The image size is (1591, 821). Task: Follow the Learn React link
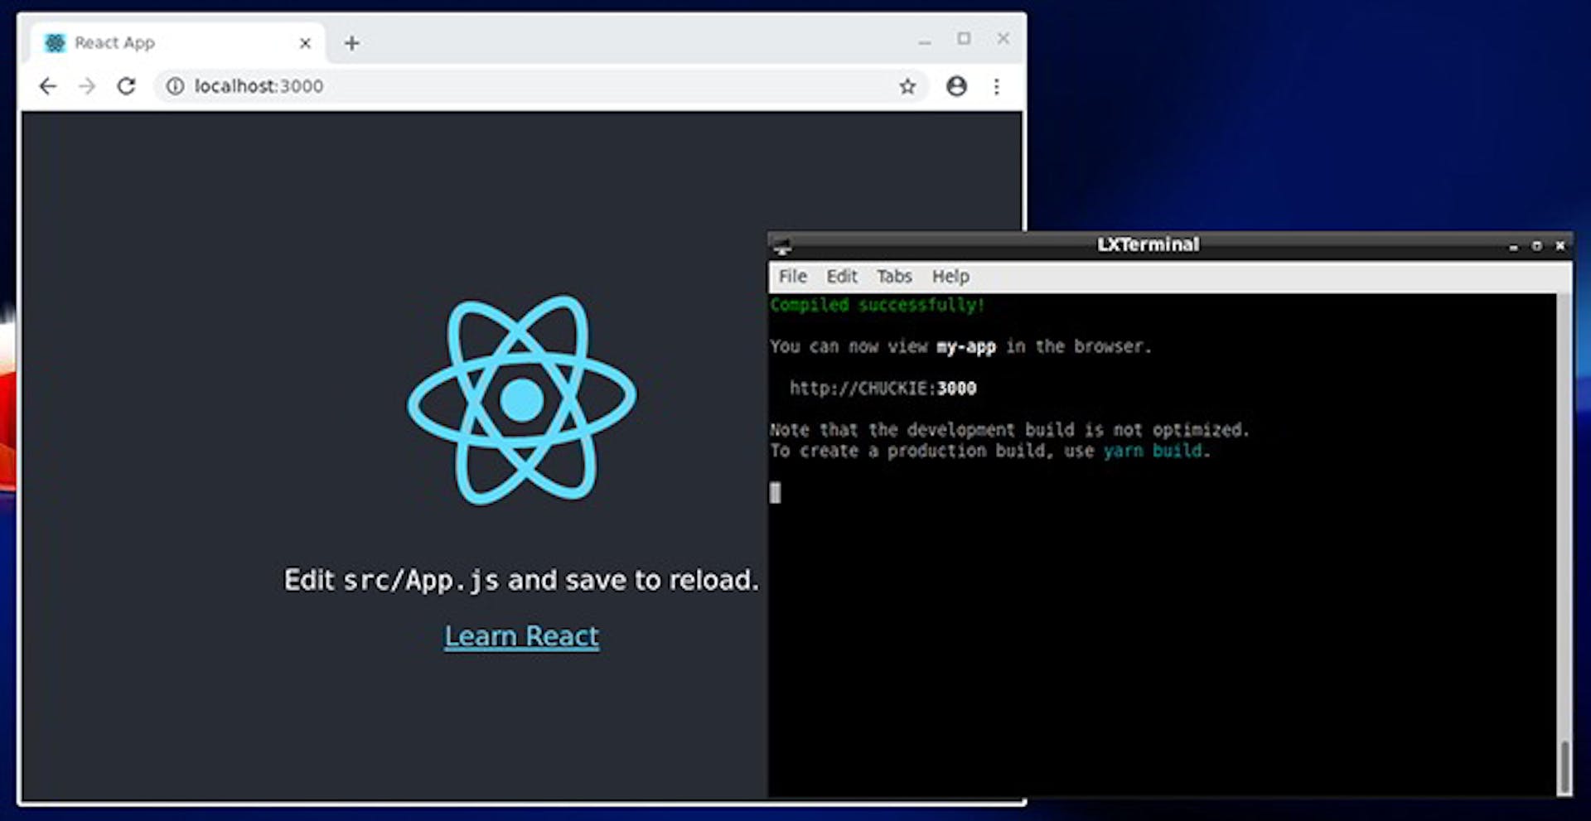522,636
